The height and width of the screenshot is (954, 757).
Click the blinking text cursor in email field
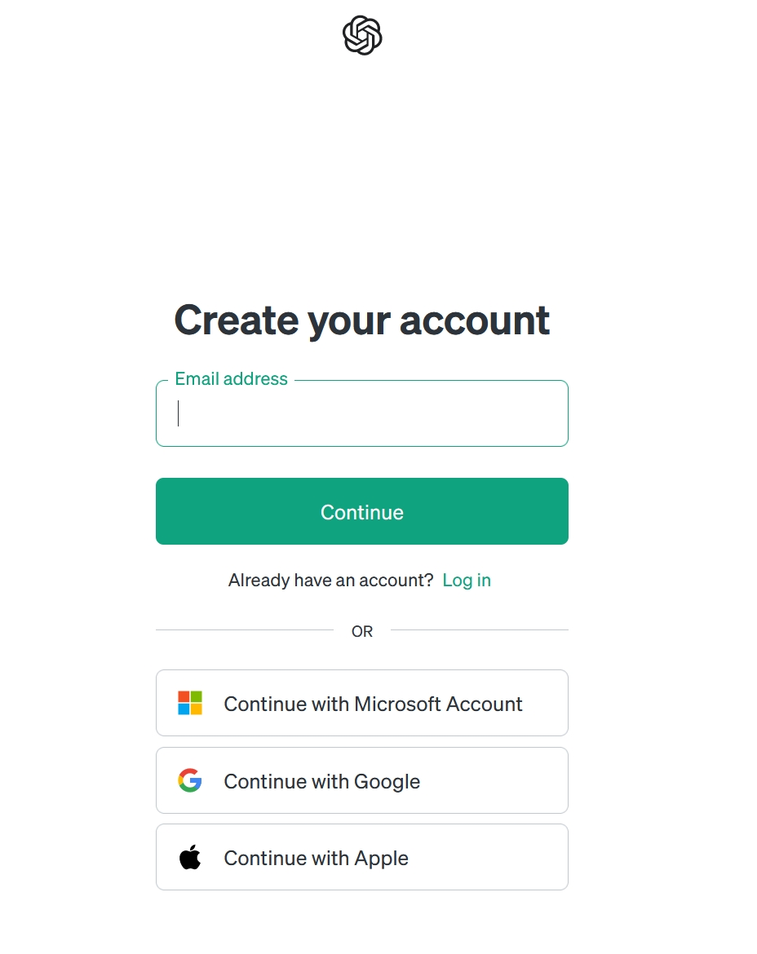[x=179, y=413]
